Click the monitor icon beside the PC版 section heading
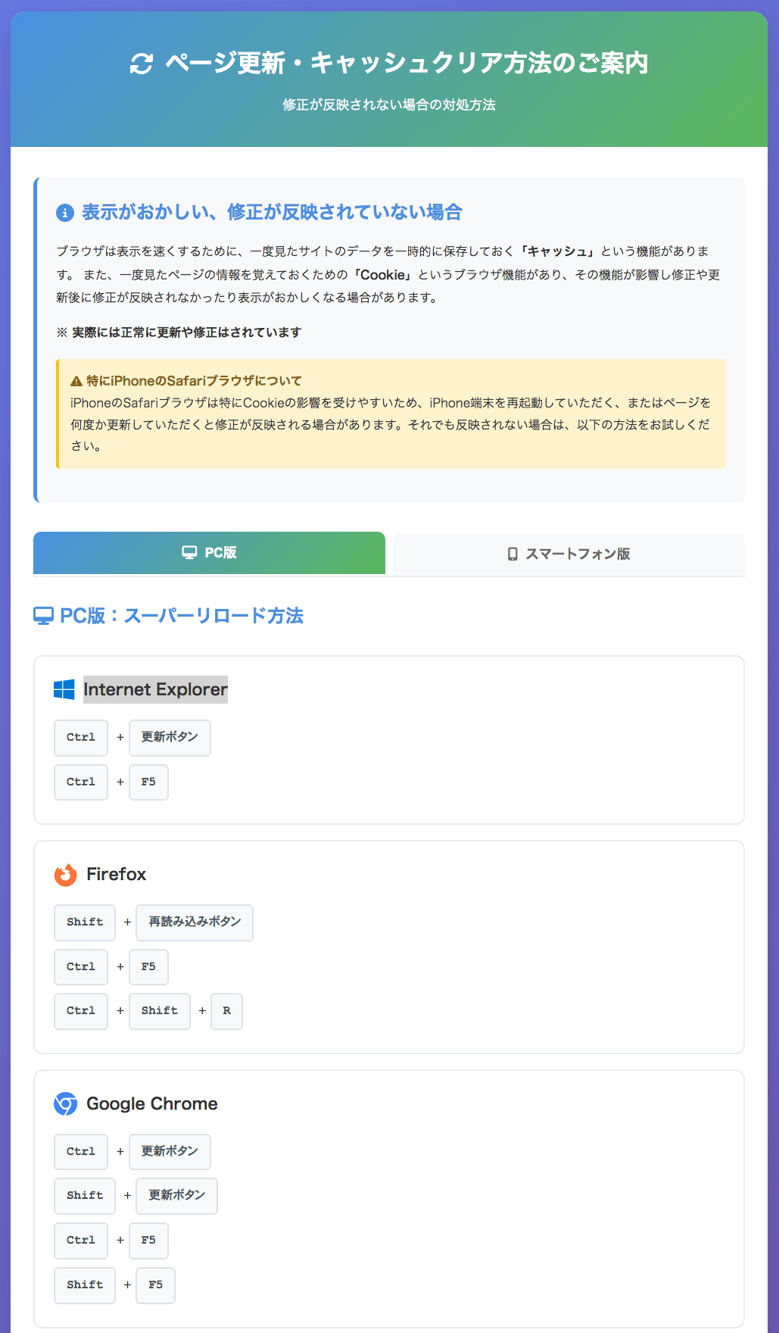The width and height of the screenshot is (779, 1333). pyautogui.click(x=44, y=616)
